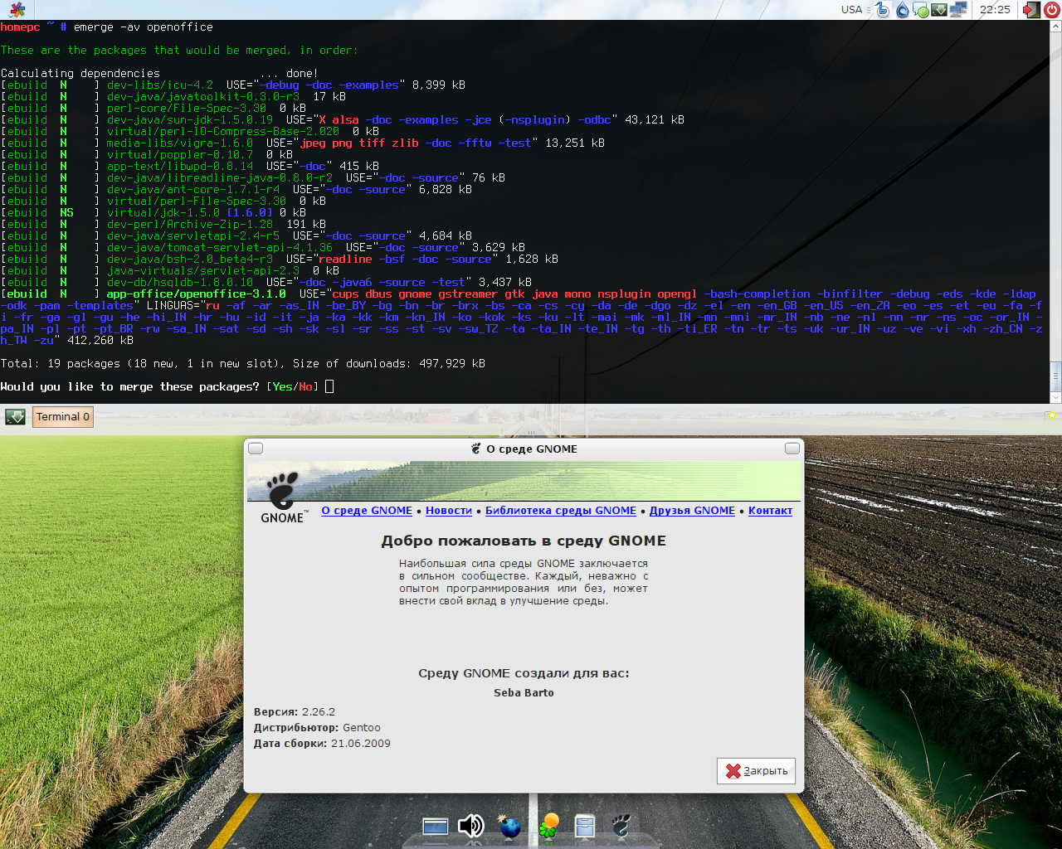Open the network connections tray icon
The image size is (1062, 849).
tap(958, 10)
